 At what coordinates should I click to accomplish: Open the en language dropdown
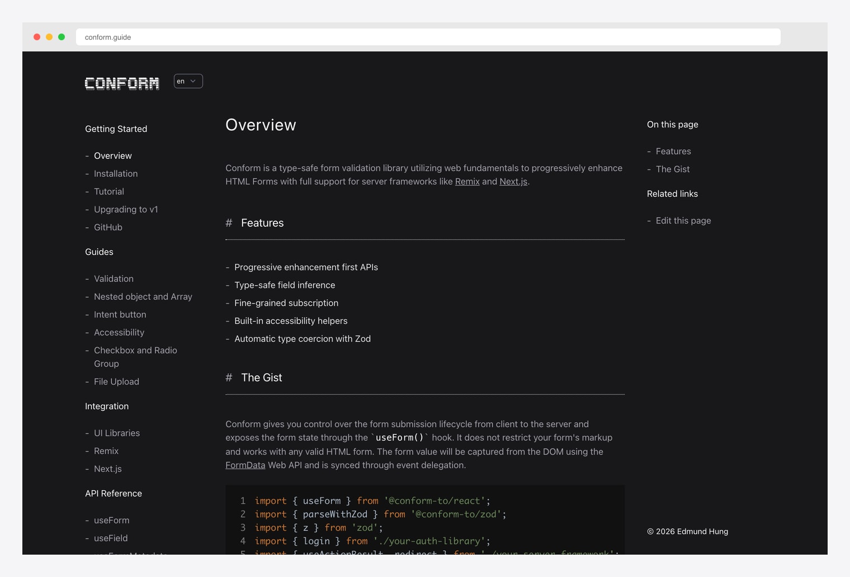(188, 81)
